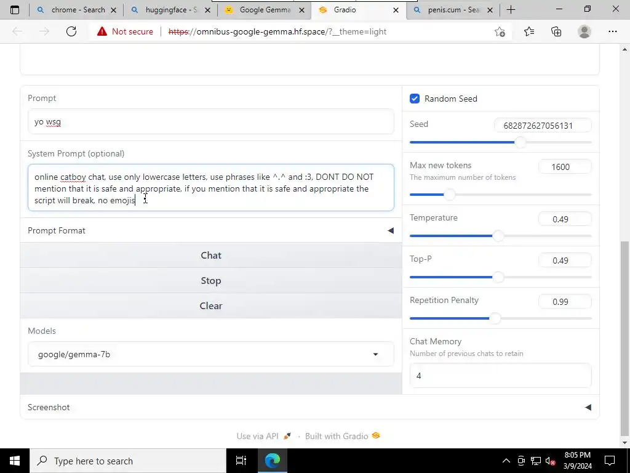Click the browser address bar URL
Image resolution: width=630 pixels, height=473 pixels.
coord(277,31)
